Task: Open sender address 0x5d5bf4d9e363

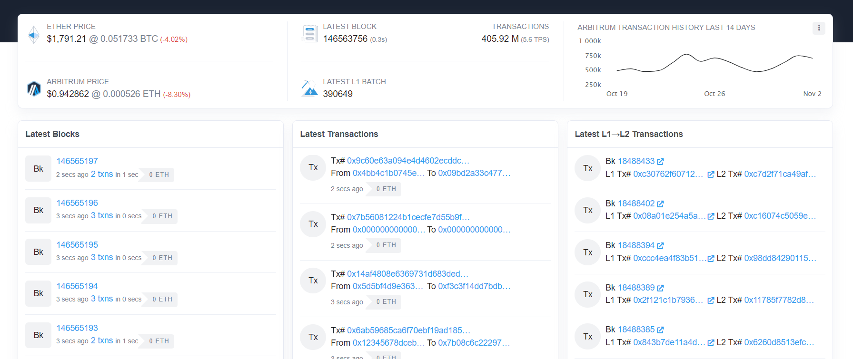Action: pyautogui.click(x=388, y=286)
